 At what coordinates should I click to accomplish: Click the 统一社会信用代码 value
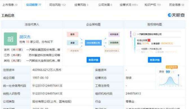[x=47, y=86]
